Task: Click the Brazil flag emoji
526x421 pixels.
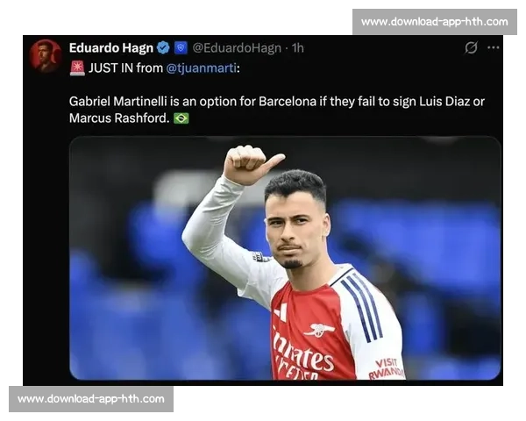Action: 181,118
